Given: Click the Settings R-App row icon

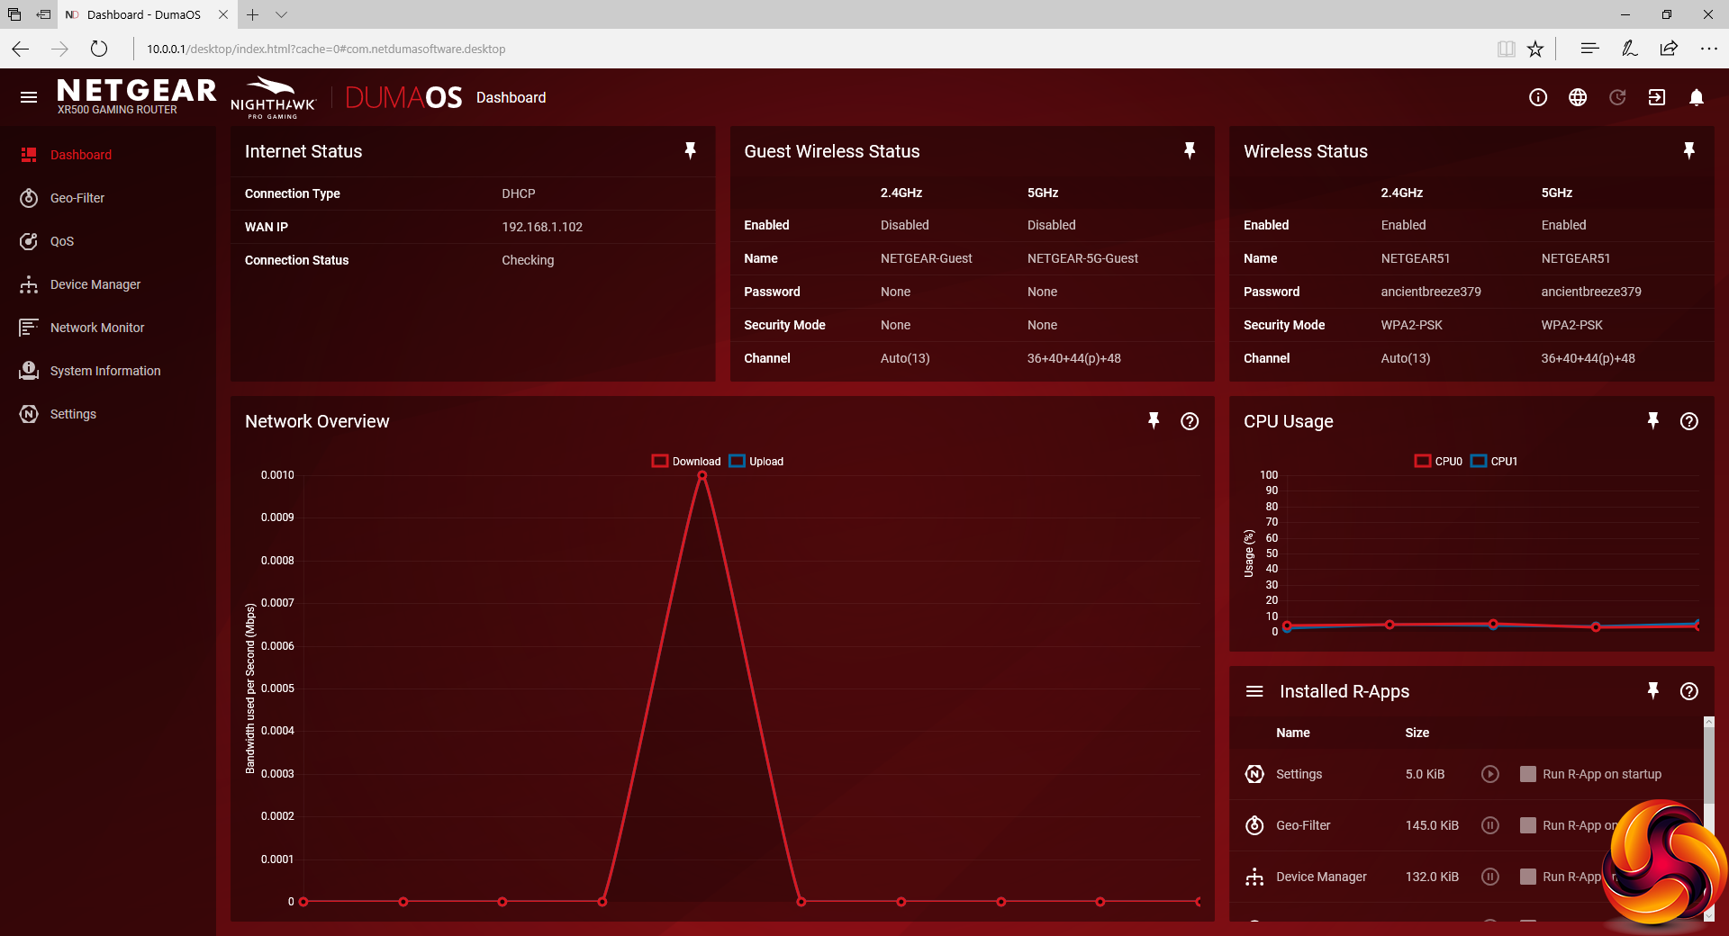Looking at the screenshot, I should [x=1254, y=774].
